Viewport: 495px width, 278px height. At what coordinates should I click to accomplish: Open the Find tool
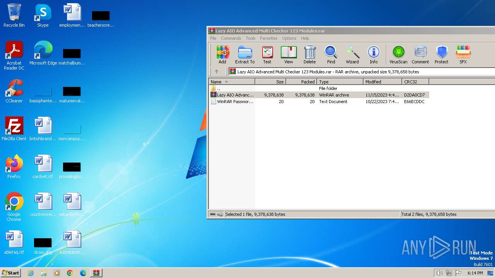(x=331, y=54)
